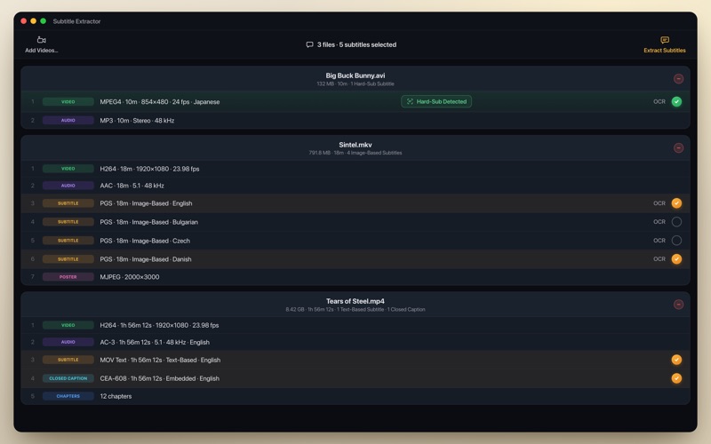The height and width of the screenshot is (444, 711).
Task: Remove Tears of Steel.mp4 with minus icon
Action: 678,305
